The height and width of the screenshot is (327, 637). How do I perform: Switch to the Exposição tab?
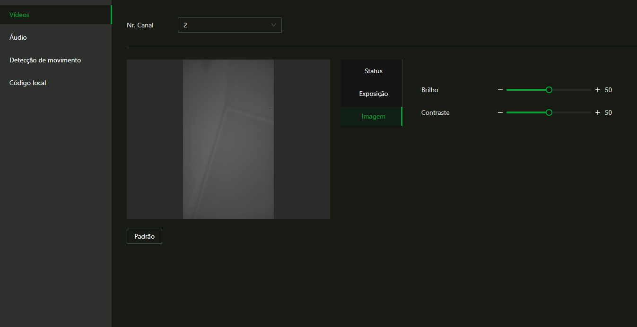coord(372,94)
